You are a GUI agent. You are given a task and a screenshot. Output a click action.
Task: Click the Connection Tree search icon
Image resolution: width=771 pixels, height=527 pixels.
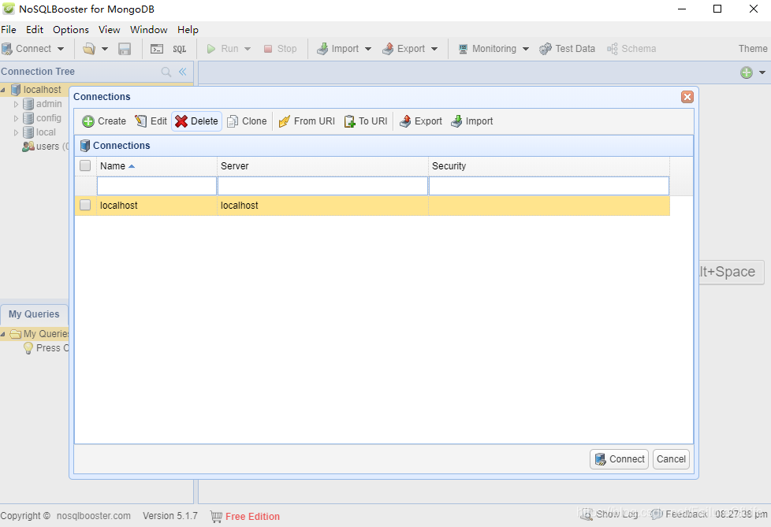[166, 72]
